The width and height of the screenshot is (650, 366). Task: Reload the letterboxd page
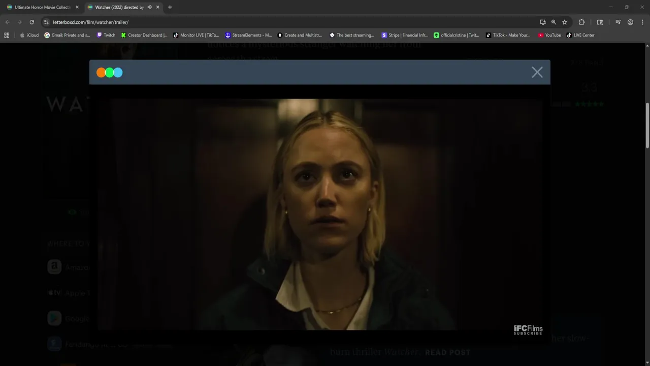coord(31,22)
